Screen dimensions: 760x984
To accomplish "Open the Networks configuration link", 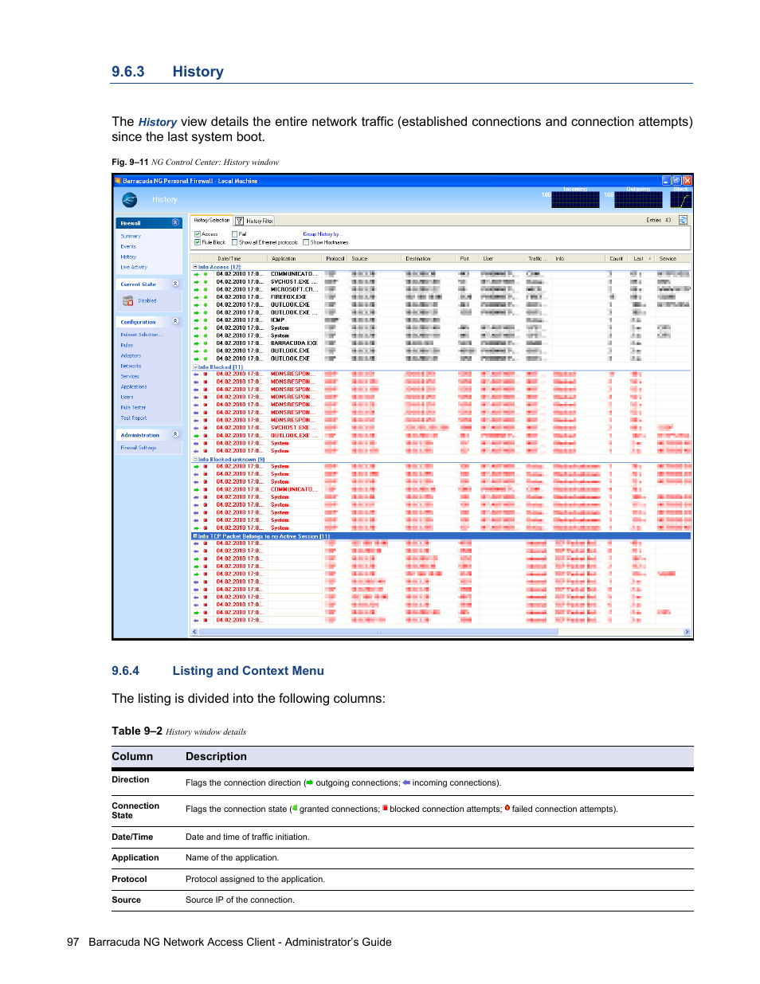I will click(131, 366).
